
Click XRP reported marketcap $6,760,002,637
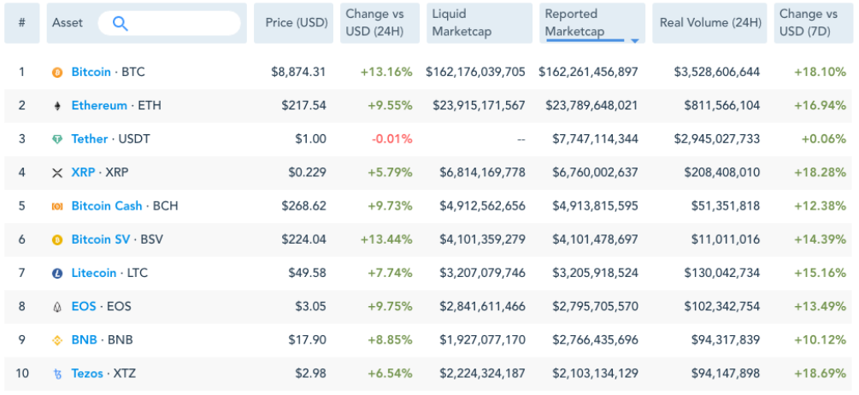click(596, 172)
